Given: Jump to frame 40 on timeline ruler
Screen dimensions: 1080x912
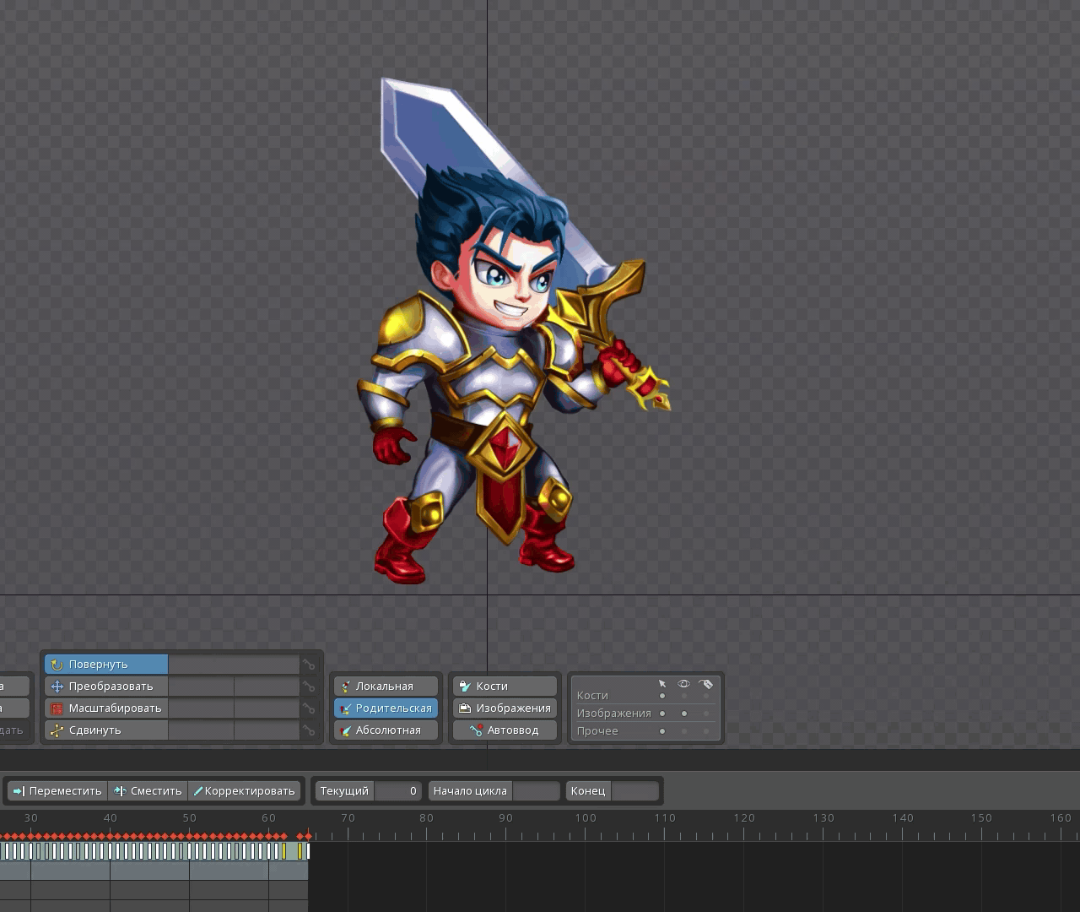Looking at the screenshot, I should [x=111, y=818].
